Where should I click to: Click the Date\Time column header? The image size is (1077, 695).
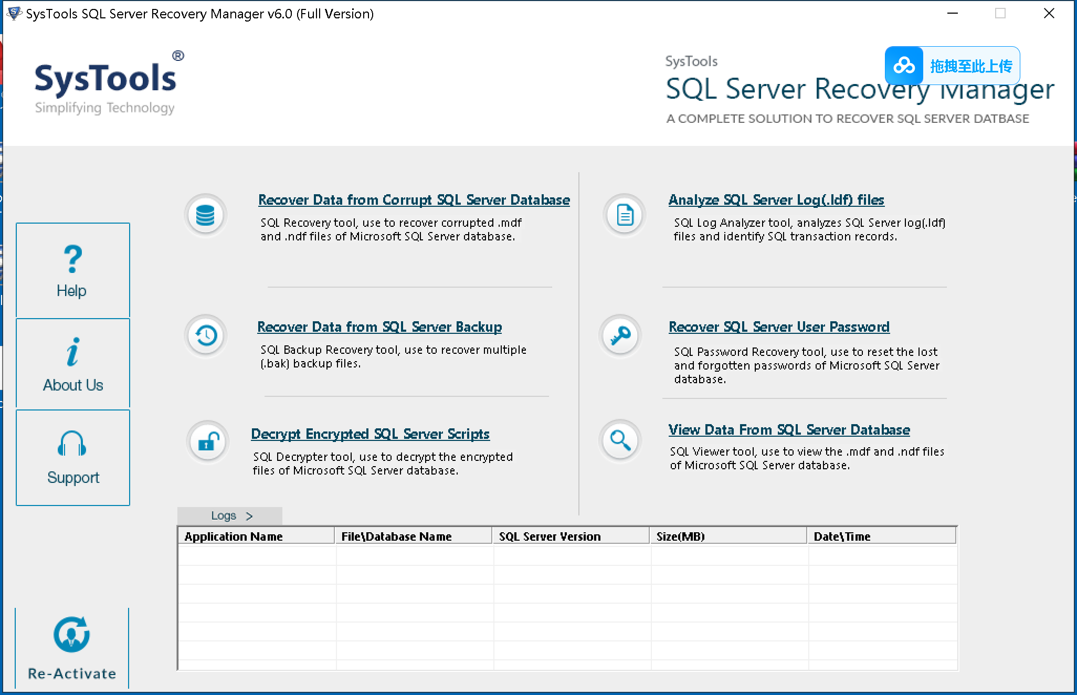point(882,536)
